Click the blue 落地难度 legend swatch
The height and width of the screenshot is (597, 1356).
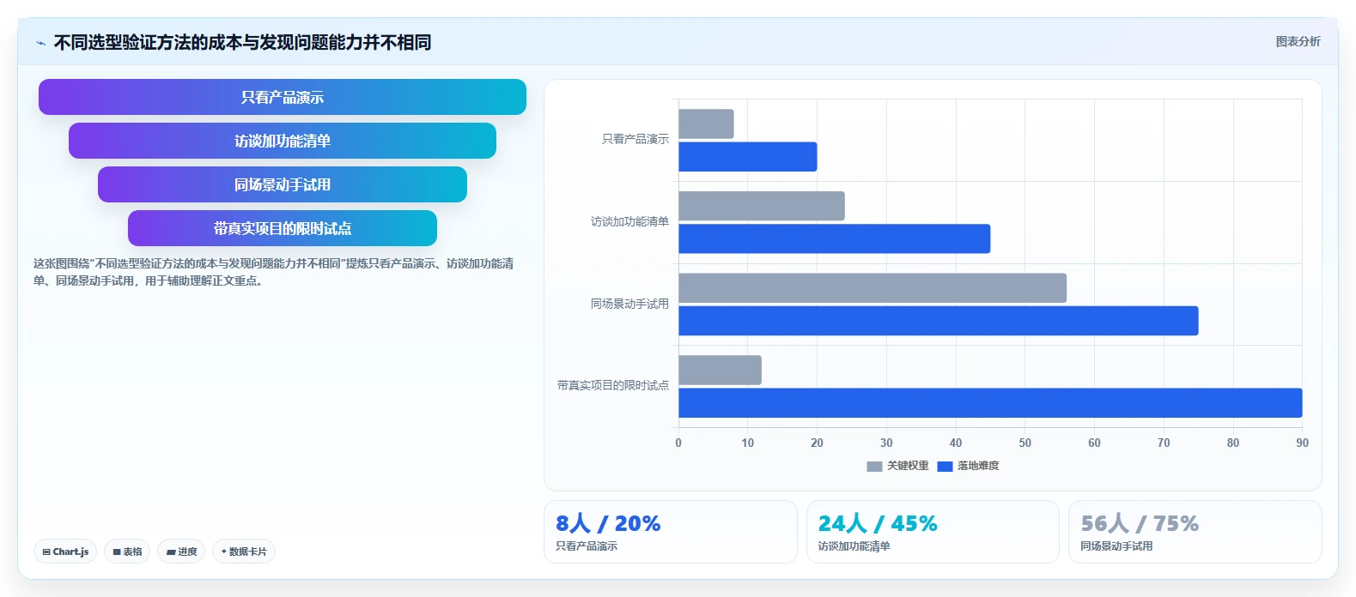point(945,467)
